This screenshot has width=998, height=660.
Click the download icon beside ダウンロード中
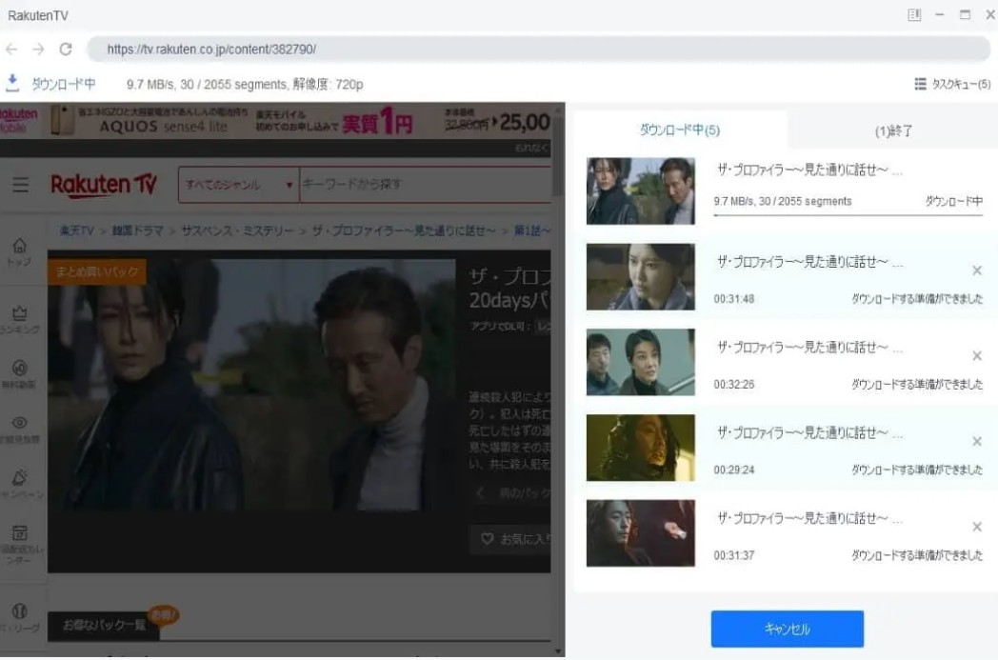(12, 83)
